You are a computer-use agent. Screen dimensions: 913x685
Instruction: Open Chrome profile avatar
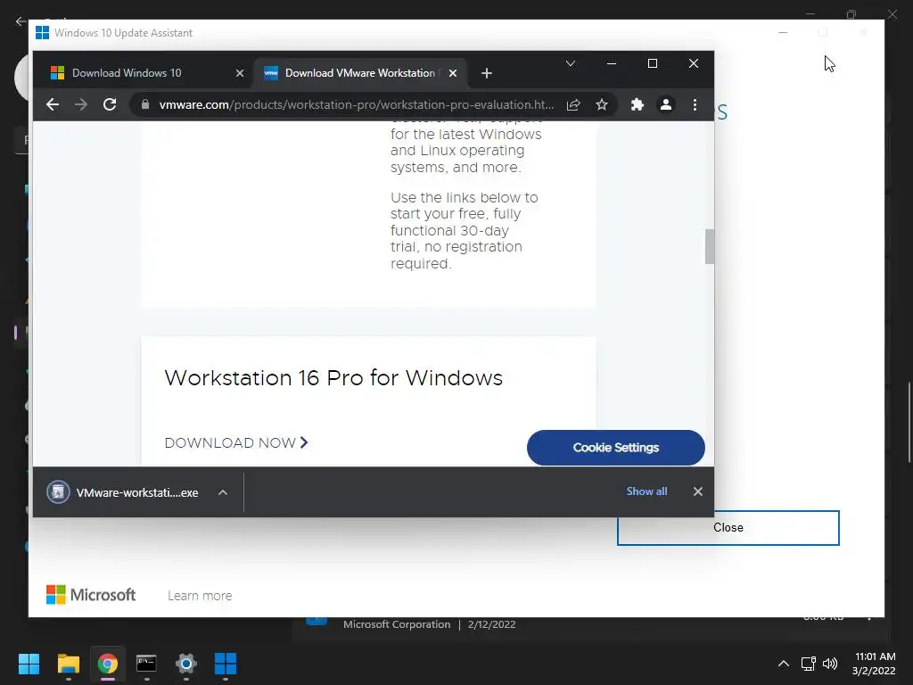pos(665,104)
